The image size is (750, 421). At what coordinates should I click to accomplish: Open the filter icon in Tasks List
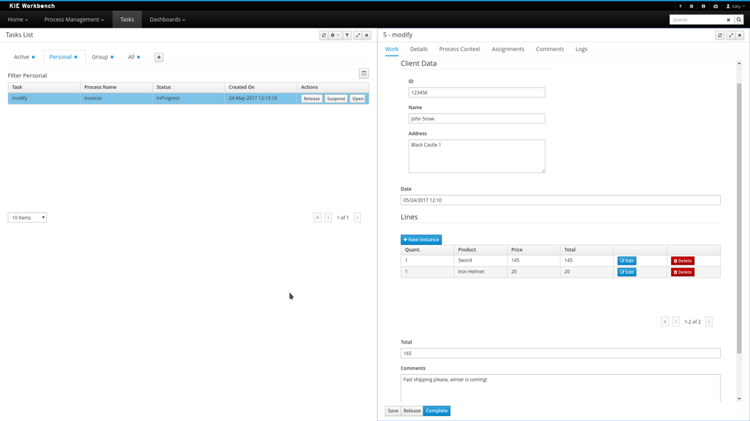(x=347, y=35)
